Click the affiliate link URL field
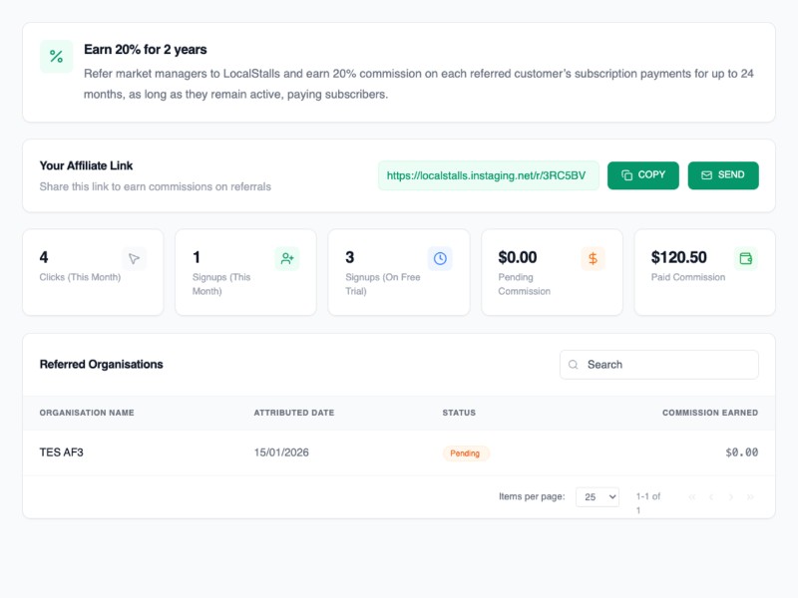Viewport: 798px width, 598px height. (x=488, y=175)
